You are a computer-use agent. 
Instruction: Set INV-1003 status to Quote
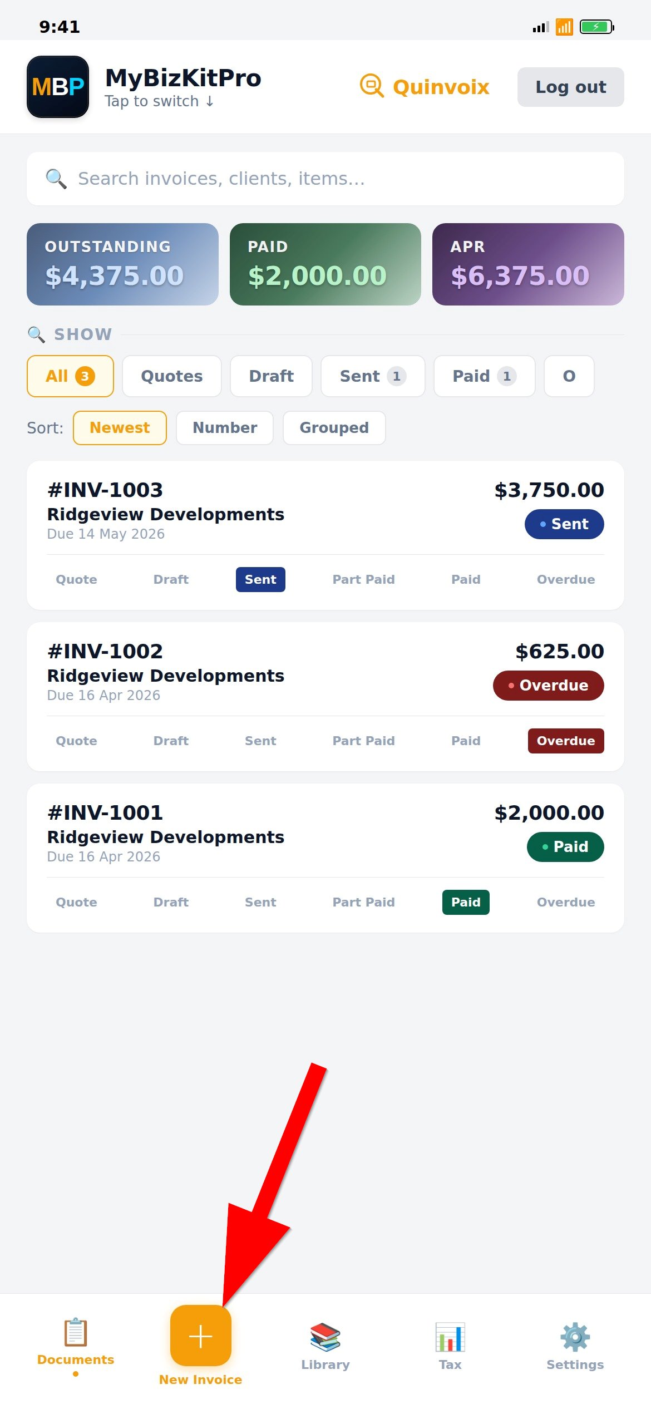tap(76, 579)
